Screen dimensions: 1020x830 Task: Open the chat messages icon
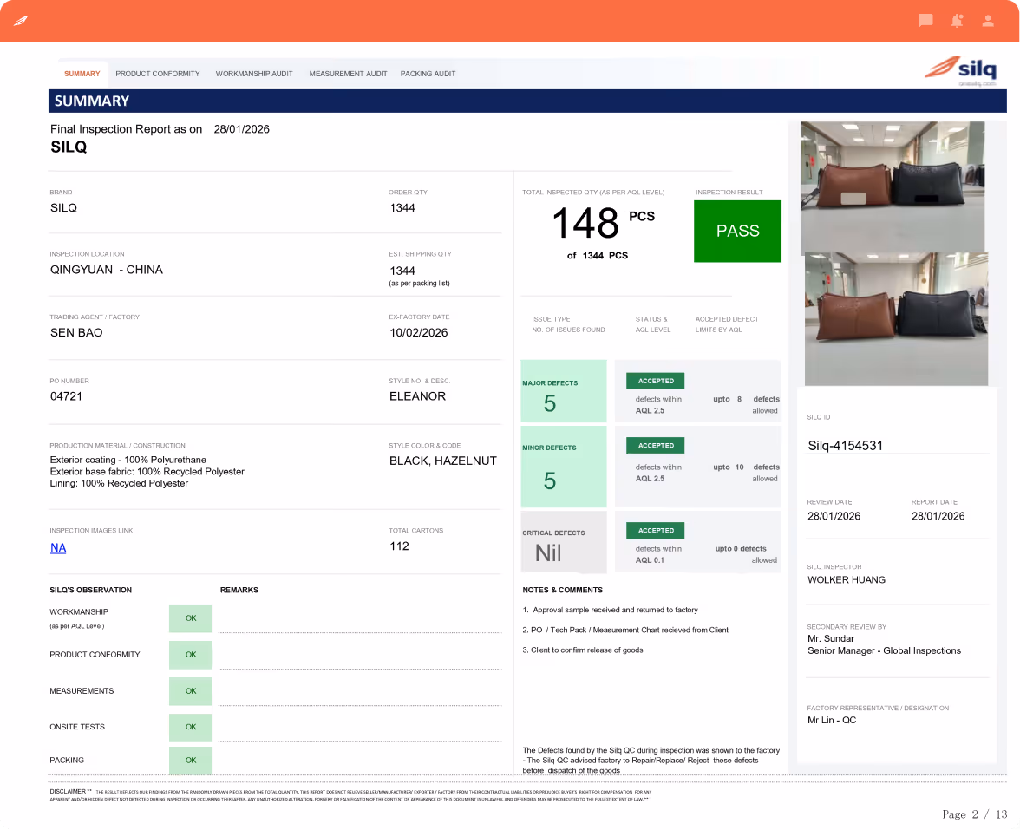tap(925, 21)
